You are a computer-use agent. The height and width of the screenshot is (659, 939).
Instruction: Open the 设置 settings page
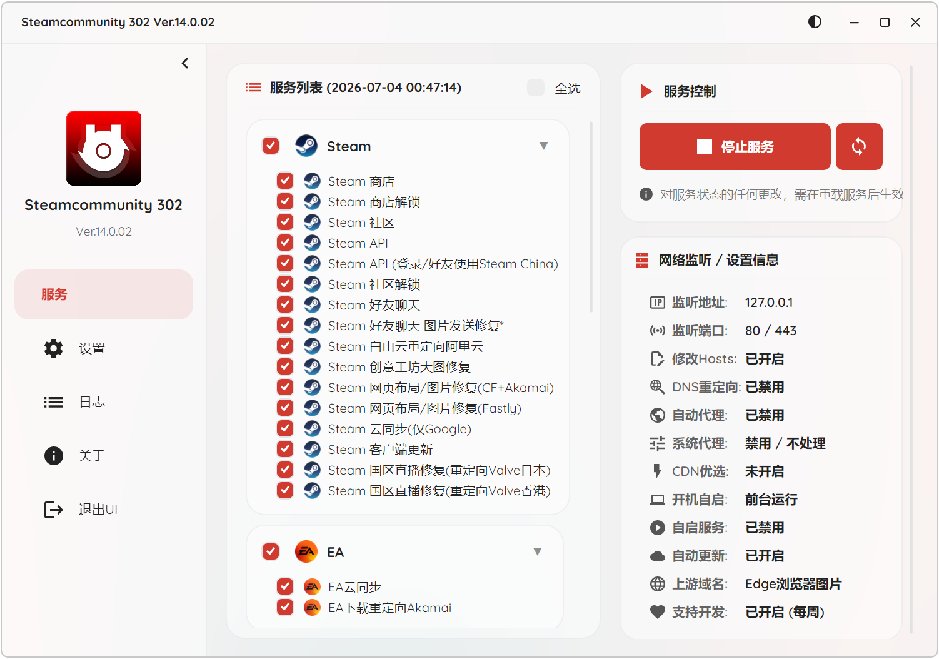tap(104, 348)
